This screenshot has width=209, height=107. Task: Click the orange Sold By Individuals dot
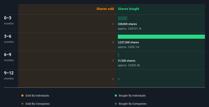(x=22, y=96)
